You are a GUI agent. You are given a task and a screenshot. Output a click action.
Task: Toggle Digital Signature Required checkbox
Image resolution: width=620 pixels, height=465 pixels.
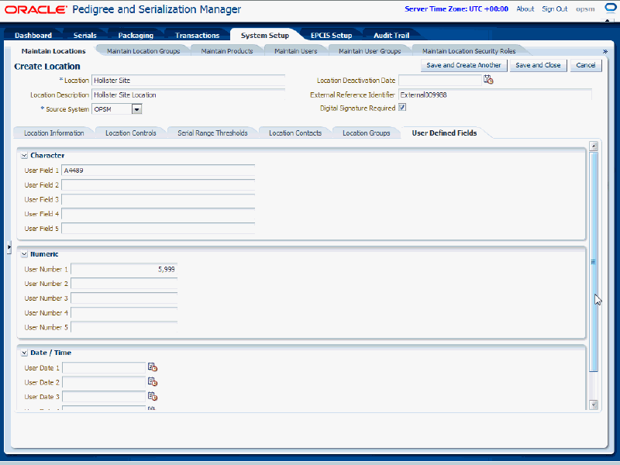(402, 108)
